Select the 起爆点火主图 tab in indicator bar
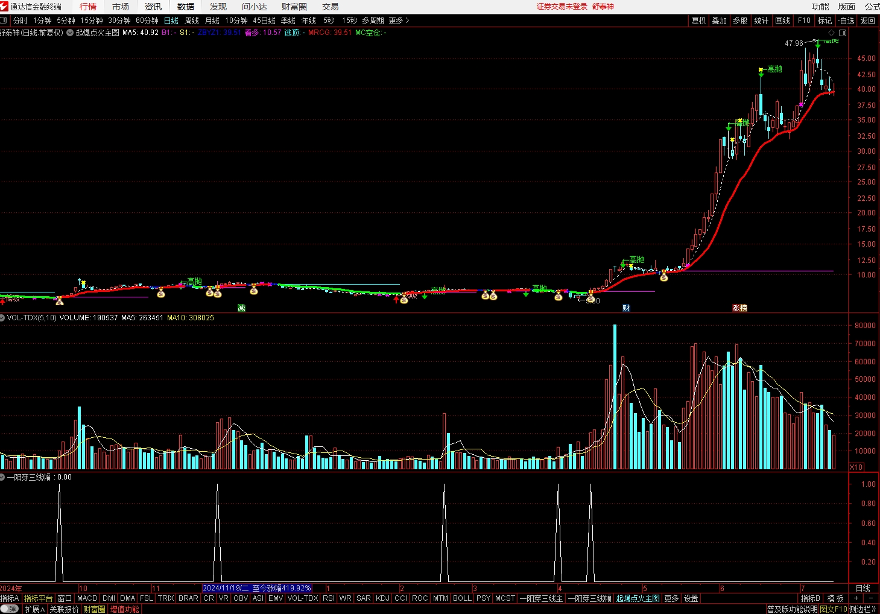The width and height of the screenshot is (880, 614). pos(638,598)
